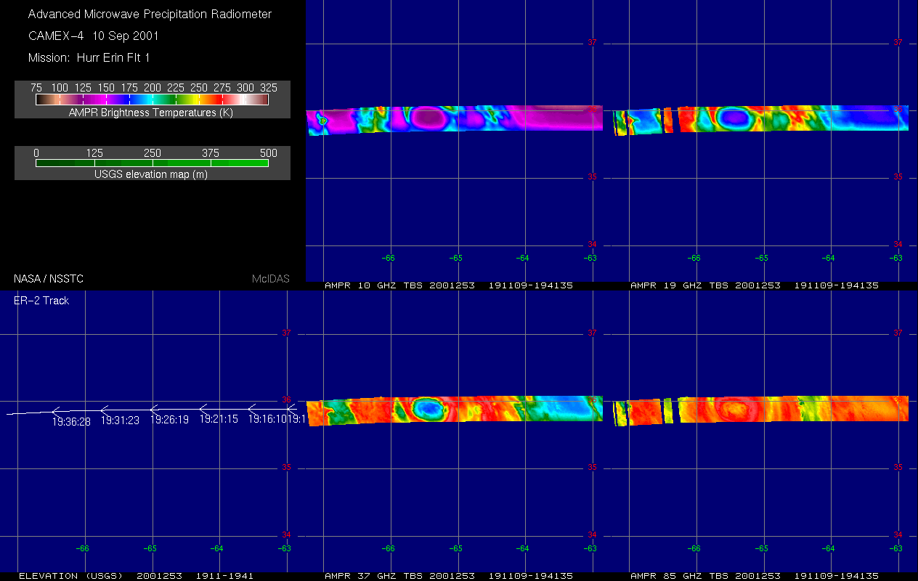The height and width of the screenshot is (581, 918).
Task: Click the McIDAS label
Action: point(270,279)
